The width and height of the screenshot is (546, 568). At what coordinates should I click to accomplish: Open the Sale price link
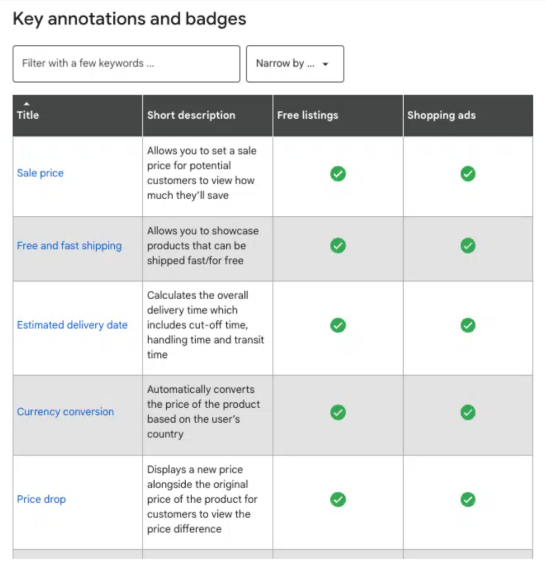(x=40, y=173)
